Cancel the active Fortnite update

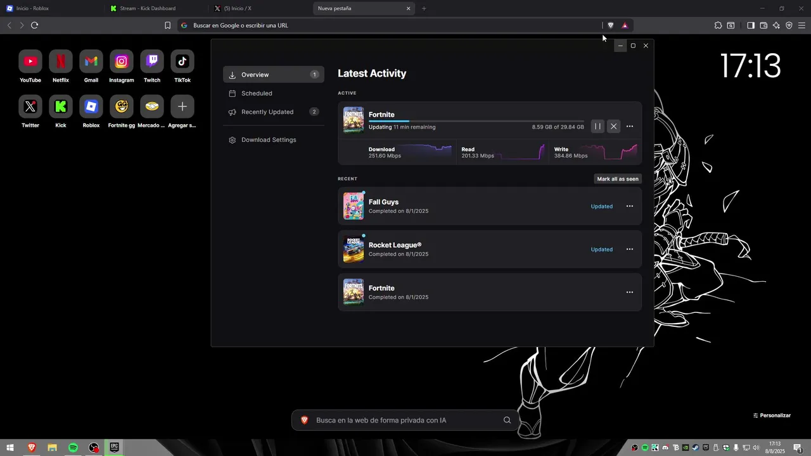(613, 127)
